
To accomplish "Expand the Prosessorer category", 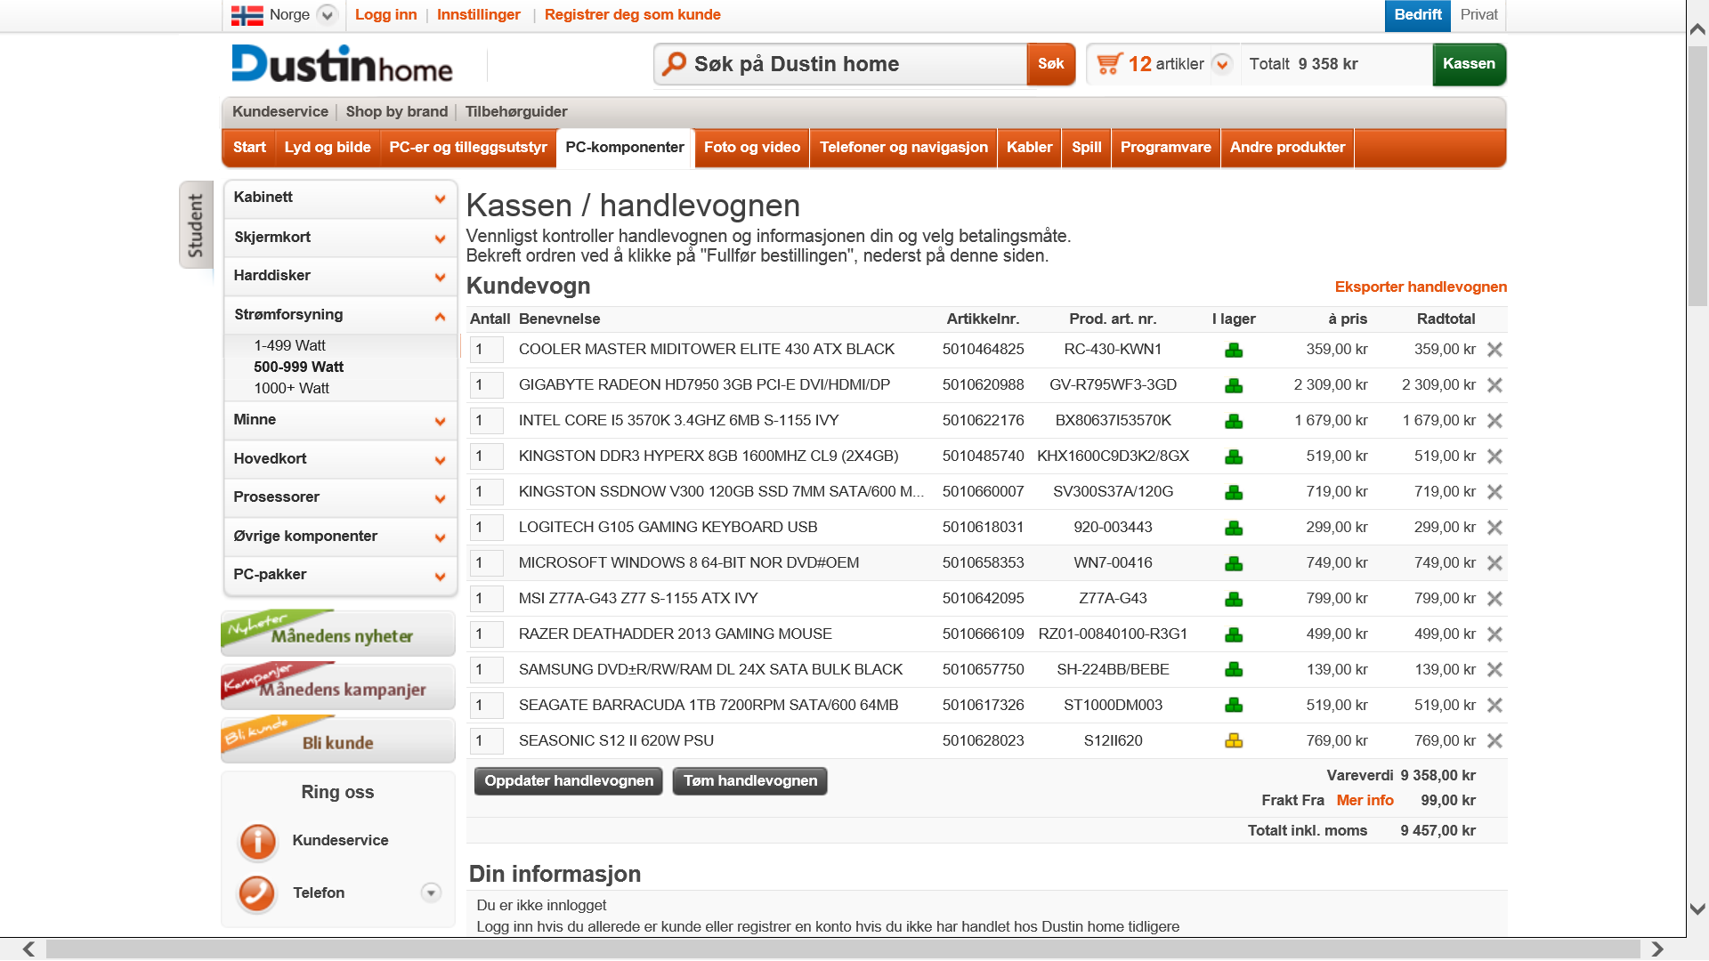I will click(x=440, y=499).
